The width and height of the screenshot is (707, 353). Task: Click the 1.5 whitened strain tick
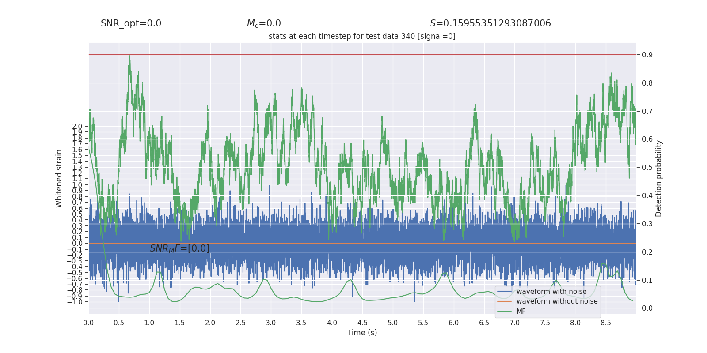pos(77,156)
